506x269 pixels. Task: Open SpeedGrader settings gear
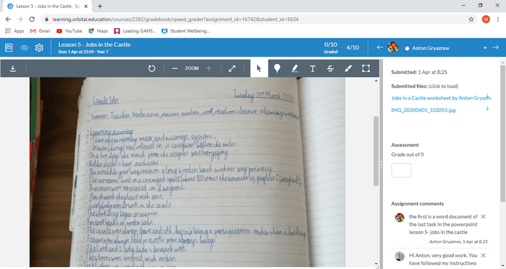tap(40, 48)
